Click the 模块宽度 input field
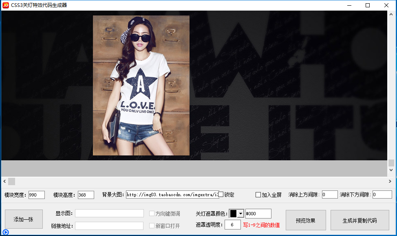Screen dimensions: 397x236 click(36, 195)
